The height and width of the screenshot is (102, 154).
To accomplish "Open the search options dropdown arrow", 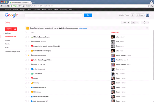I will point(81,15).
